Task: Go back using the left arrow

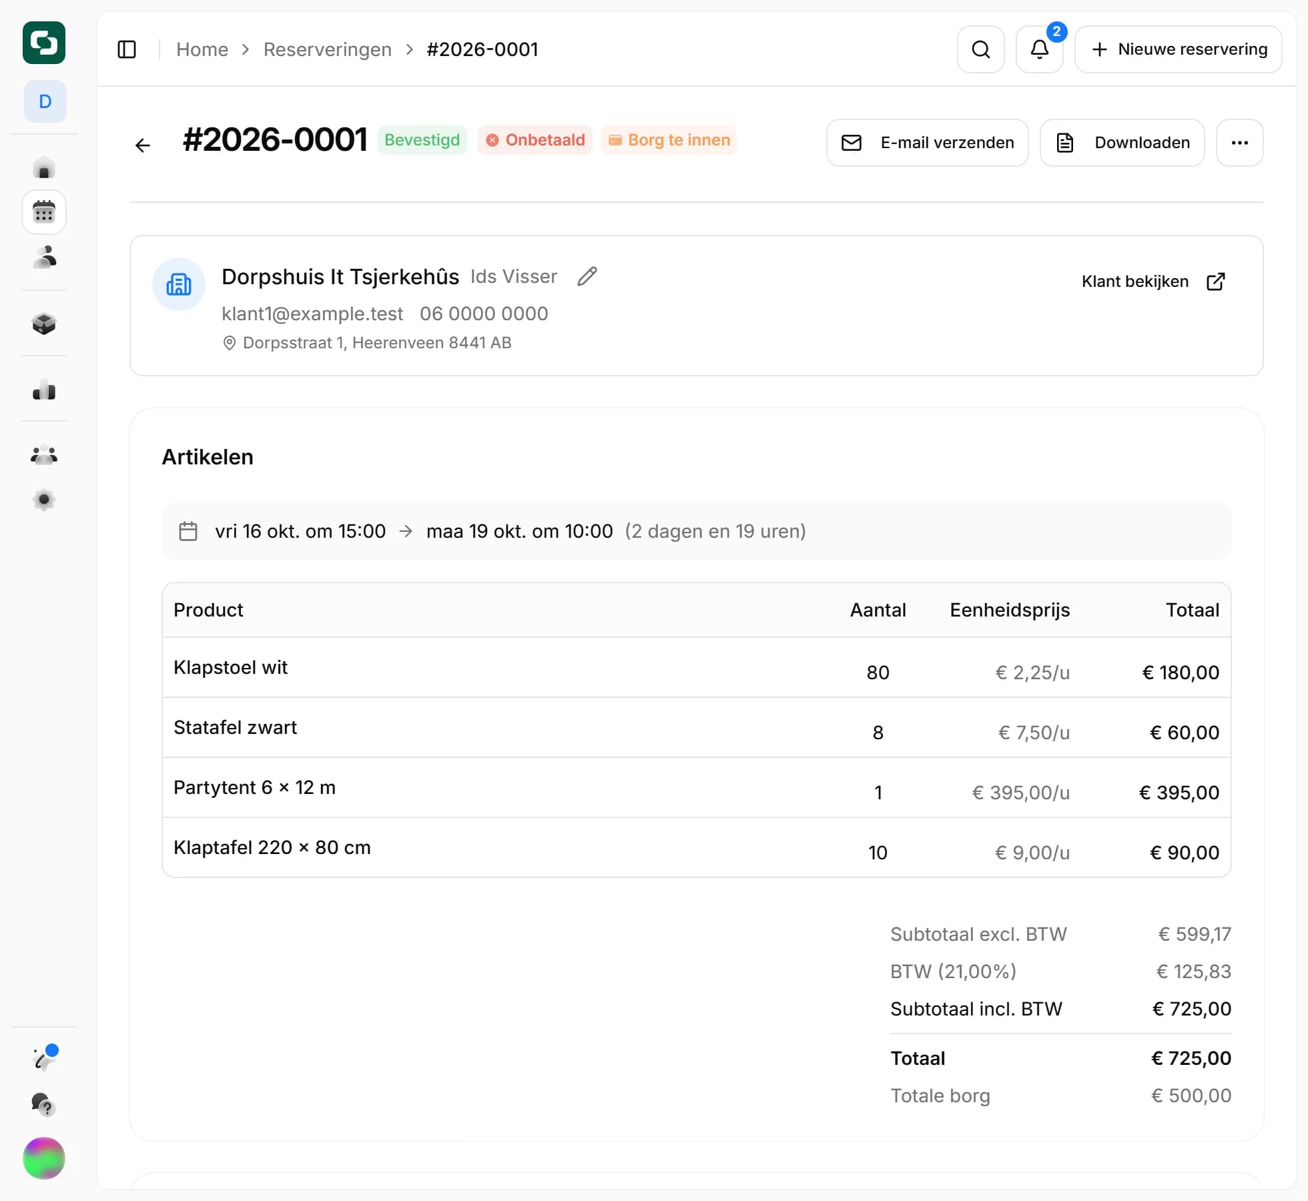Action: 143,145
